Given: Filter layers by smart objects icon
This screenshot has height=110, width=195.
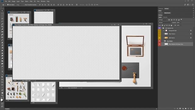Looking at the screenshot, I should (179, 20).
